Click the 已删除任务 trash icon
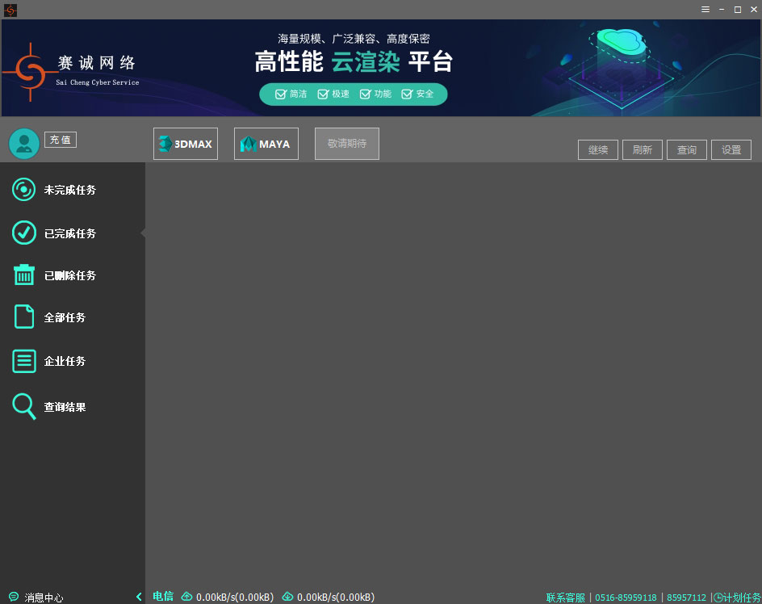The height and width of the screenshot is (604, 762). click(x=24, y=275)
